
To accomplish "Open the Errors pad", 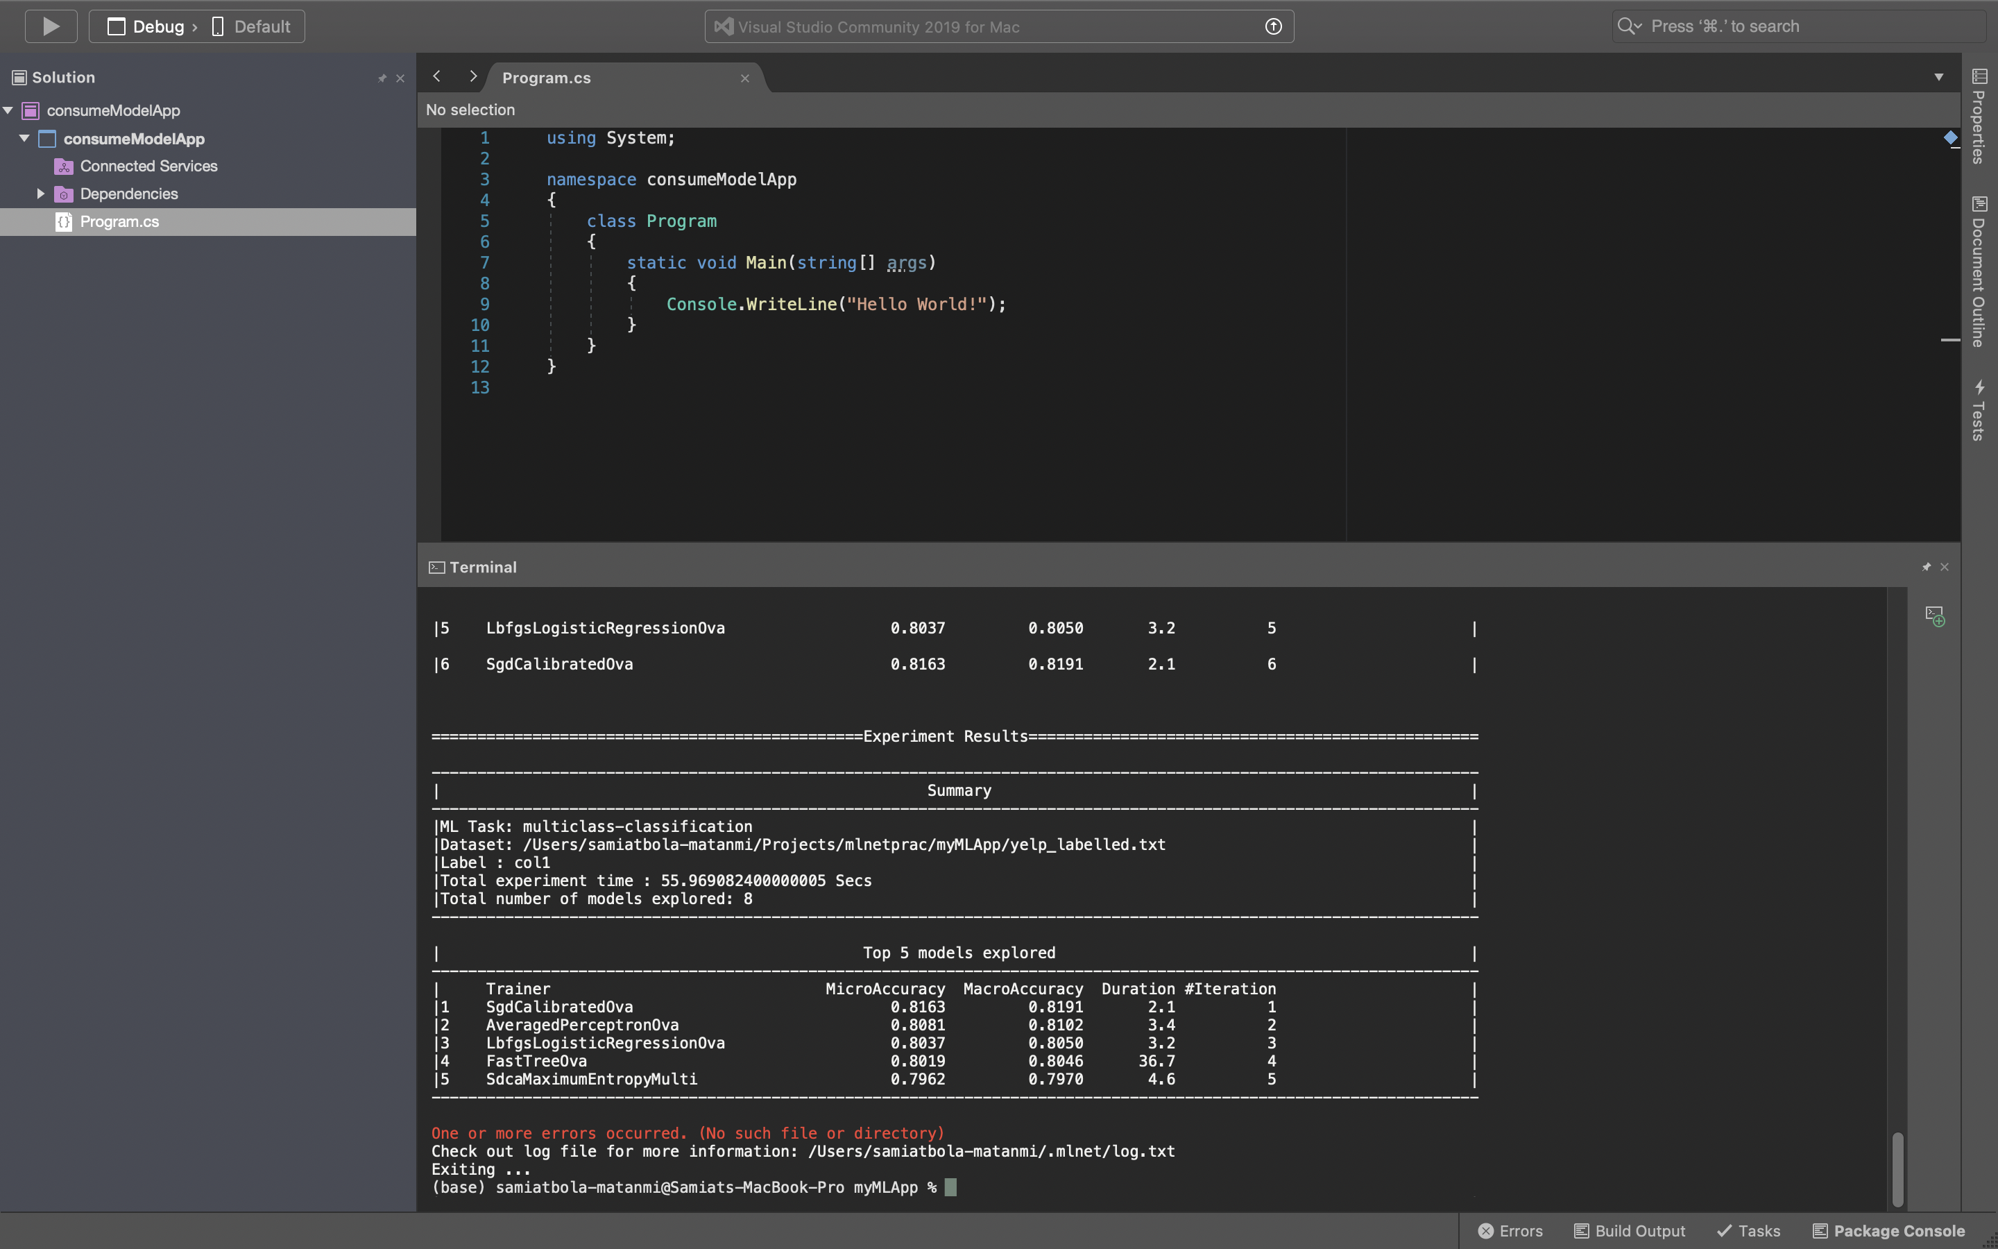I will pos(1510,1231).
